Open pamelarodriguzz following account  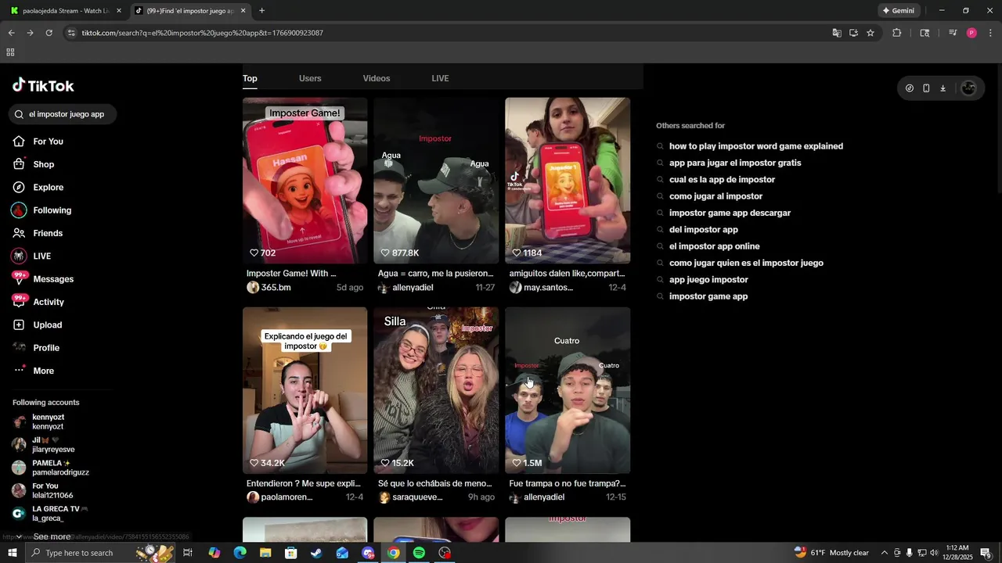tap(60, 468)
